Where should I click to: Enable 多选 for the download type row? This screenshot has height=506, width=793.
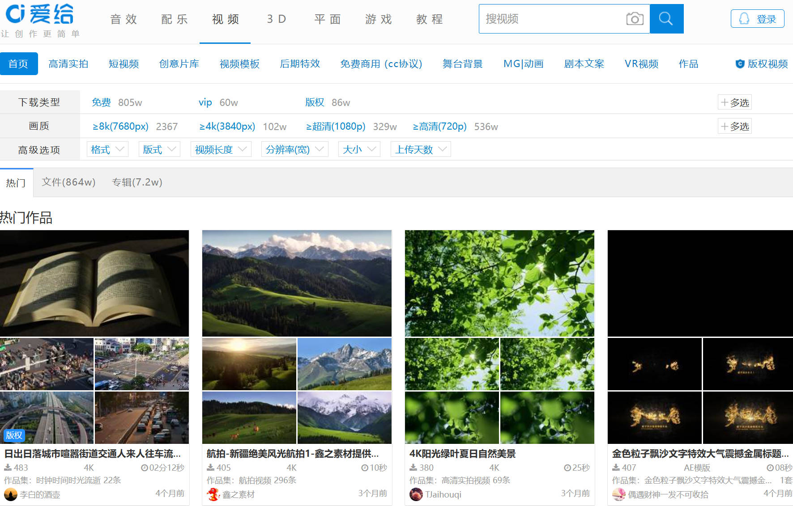(x=734, y=102)
